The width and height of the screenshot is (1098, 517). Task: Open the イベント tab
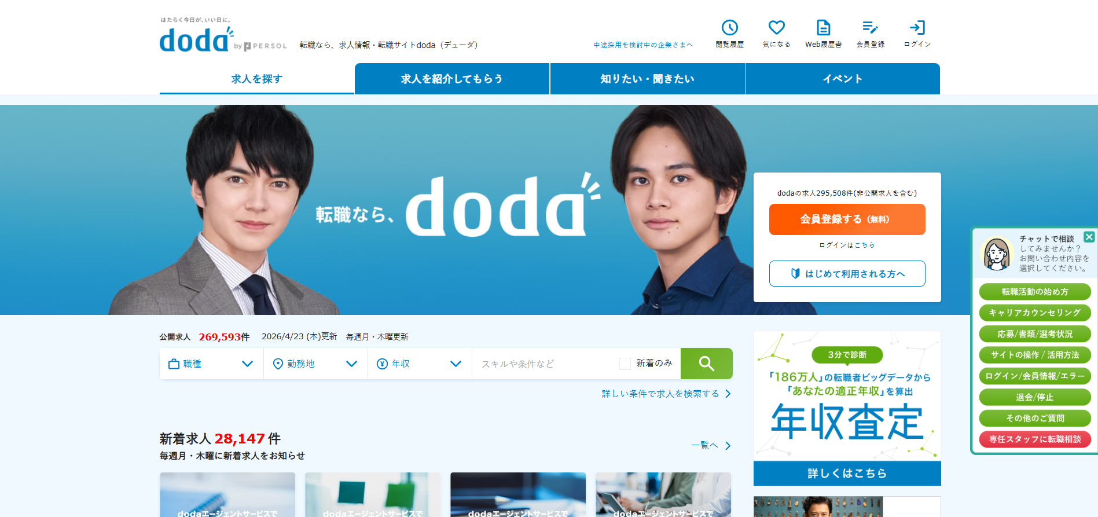[843, 79]
